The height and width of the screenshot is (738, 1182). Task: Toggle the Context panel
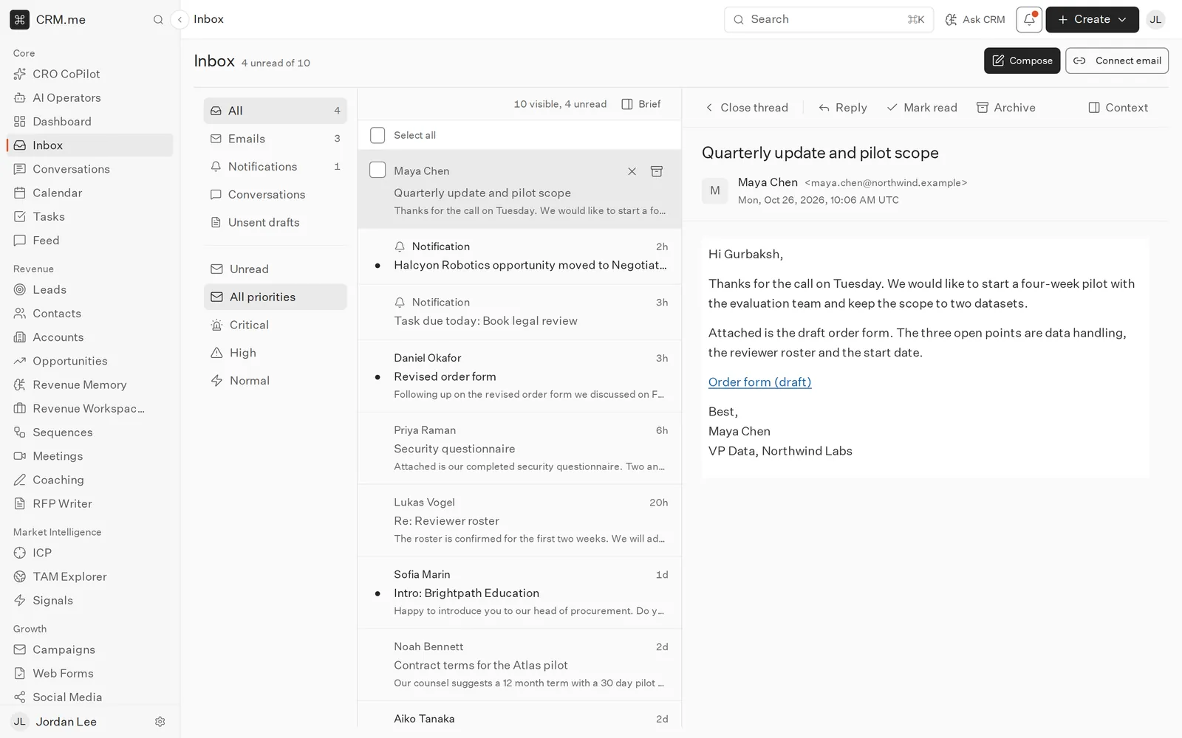click(x=1118, y=108)
